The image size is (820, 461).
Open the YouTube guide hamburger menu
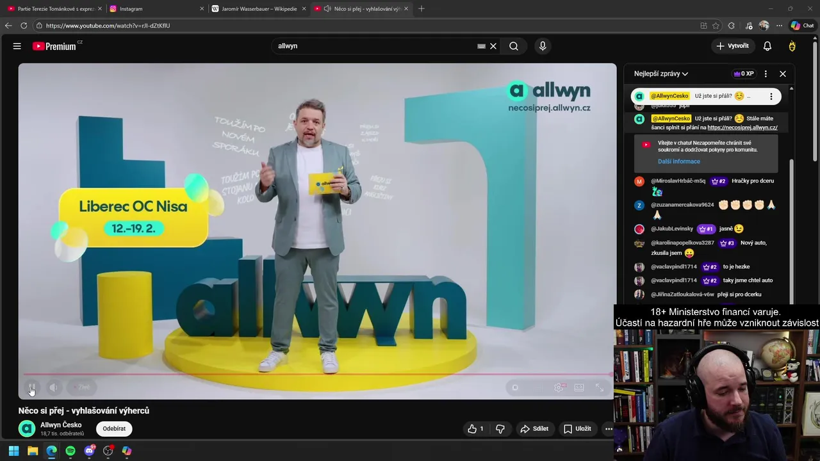tap(17, 46)
